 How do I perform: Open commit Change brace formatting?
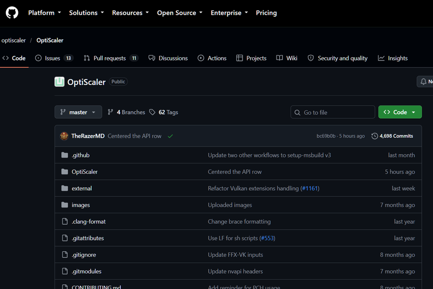tap(239, 222)
